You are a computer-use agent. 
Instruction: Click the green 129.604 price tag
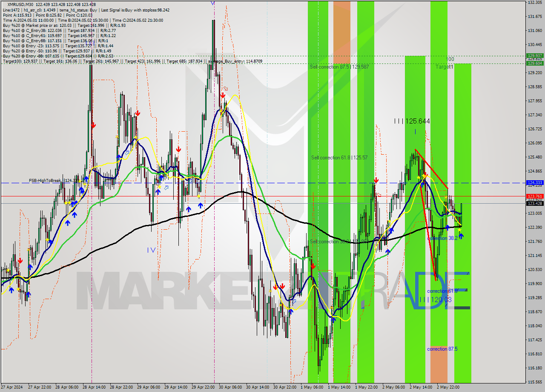(x=535, y=63)
